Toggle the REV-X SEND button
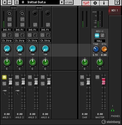 (97, 35)
